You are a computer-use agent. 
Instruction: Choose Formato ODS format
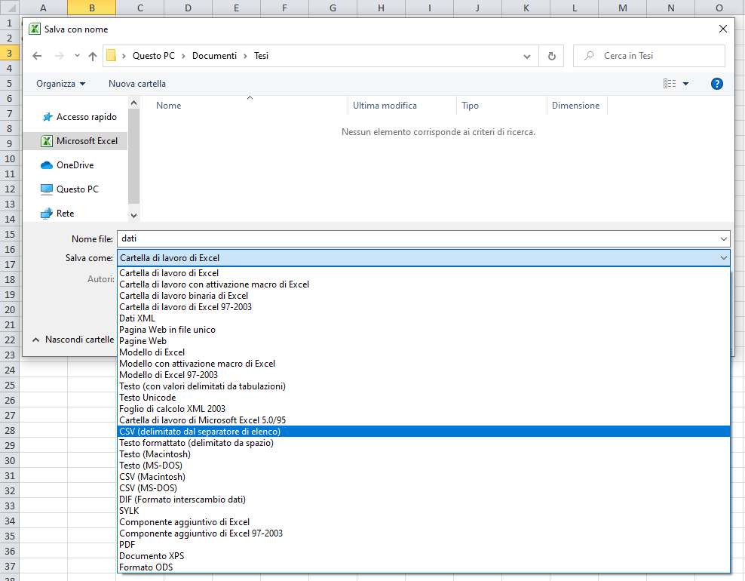(423, 567)
